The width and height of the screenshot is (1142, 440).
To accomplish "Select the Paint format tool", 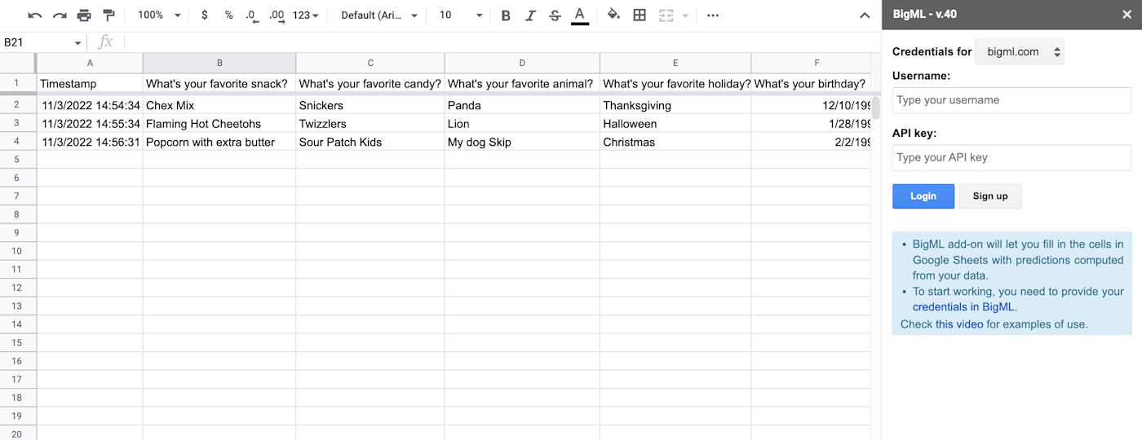I will coord(108,15).
